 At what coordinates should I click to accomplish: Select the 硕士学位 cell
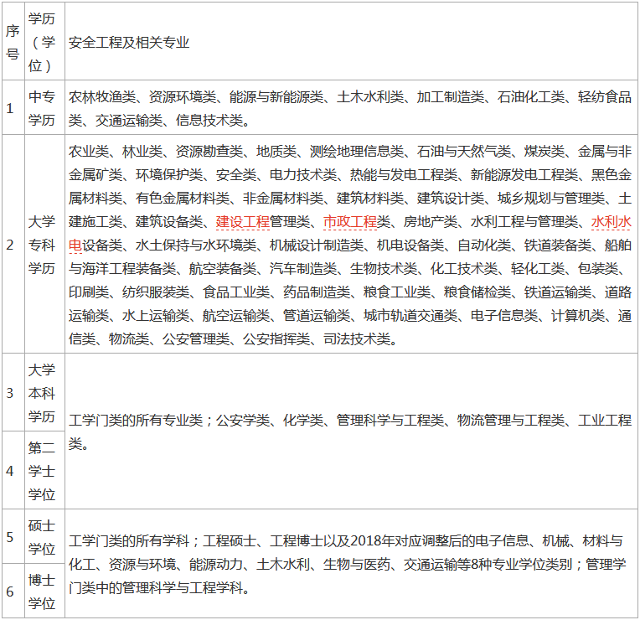pos(42,537)
